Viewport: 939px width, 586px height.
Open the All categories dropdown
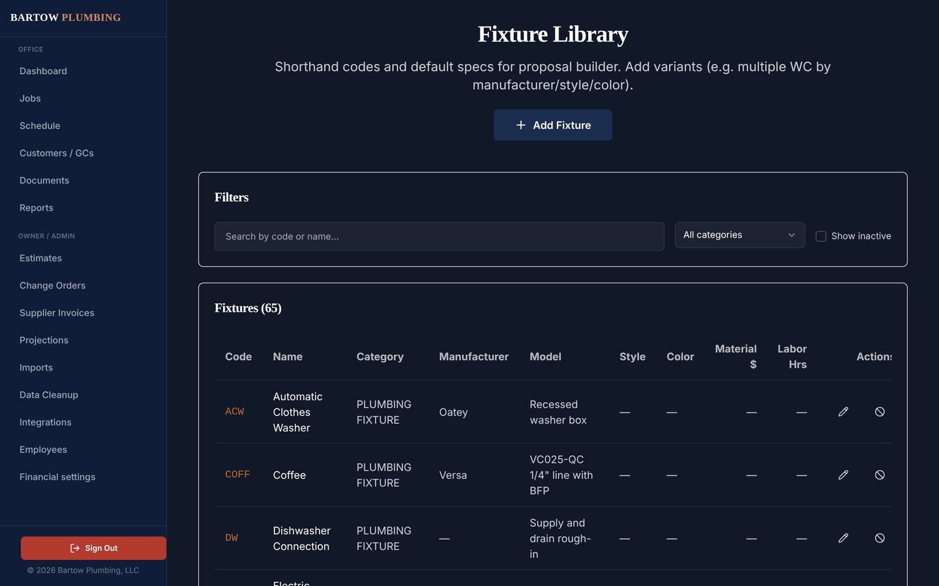[x=739, y=235]
